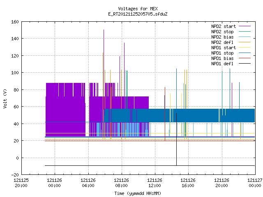This screenshot has width=263, height=197.
Task: Select the NPD1 start legend label
Action: click(224, 48)
